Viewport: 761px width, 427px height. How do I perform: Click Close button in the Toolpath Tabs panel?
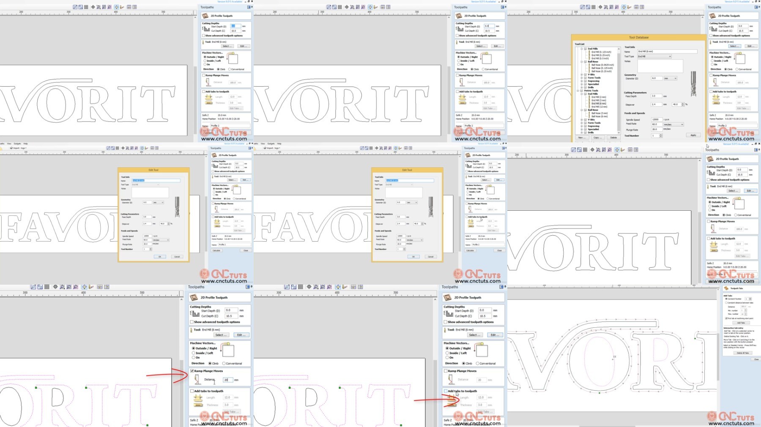[x=756, y=359]
